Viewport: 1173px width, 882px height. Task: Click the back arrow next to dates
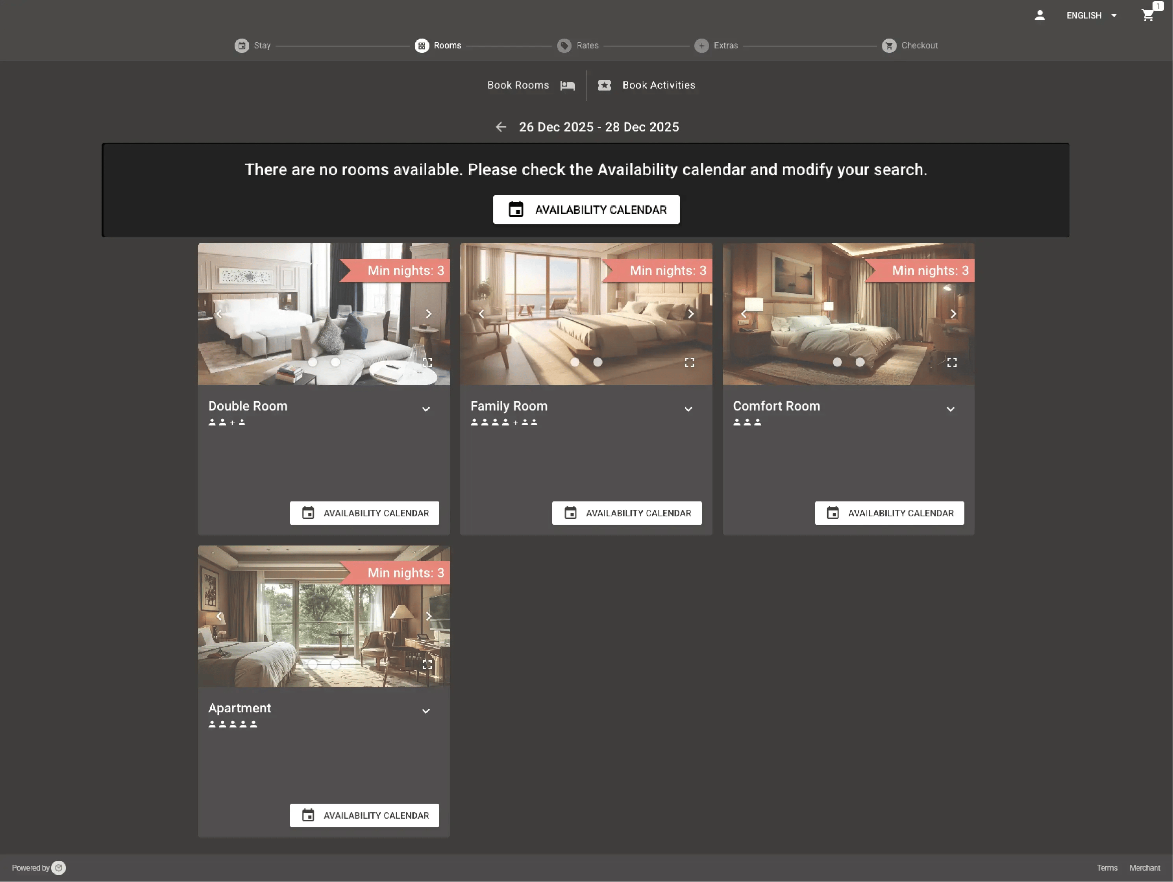(501, 127)
